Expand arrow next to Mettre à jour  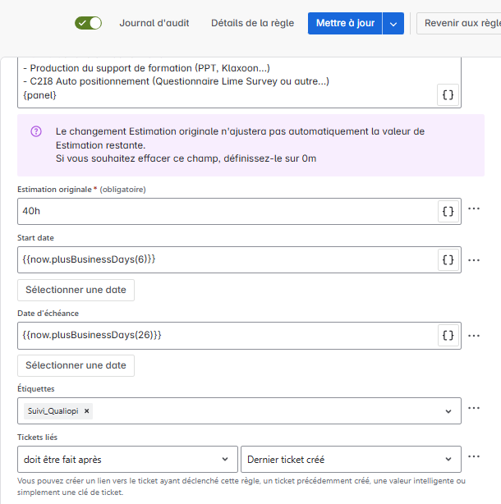[x=393, y=24]
